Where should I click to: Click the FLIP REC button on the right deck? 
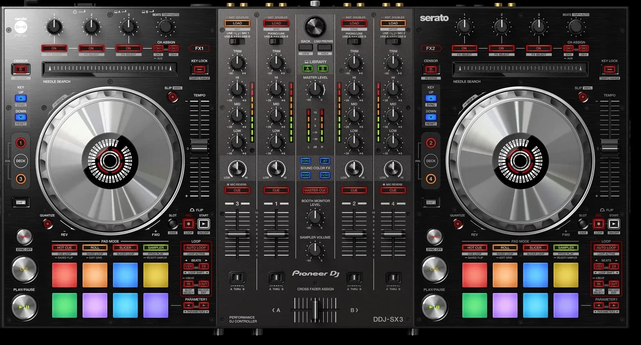[x=598, y=224]
